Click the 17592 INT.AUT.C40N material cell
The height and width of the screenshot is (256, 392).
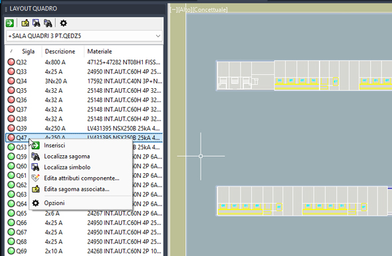pyautogui.click(x=124, y=81)
